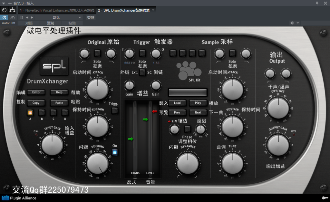Click the Copy settings button
330x202 pixels.
point(36,103)
